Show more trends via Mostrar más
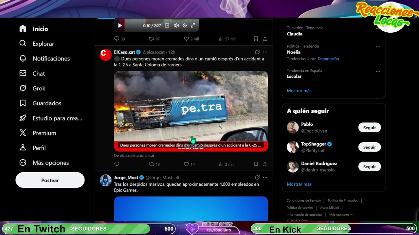The width and height of the screenshot is (419, 235). (299, 91)
